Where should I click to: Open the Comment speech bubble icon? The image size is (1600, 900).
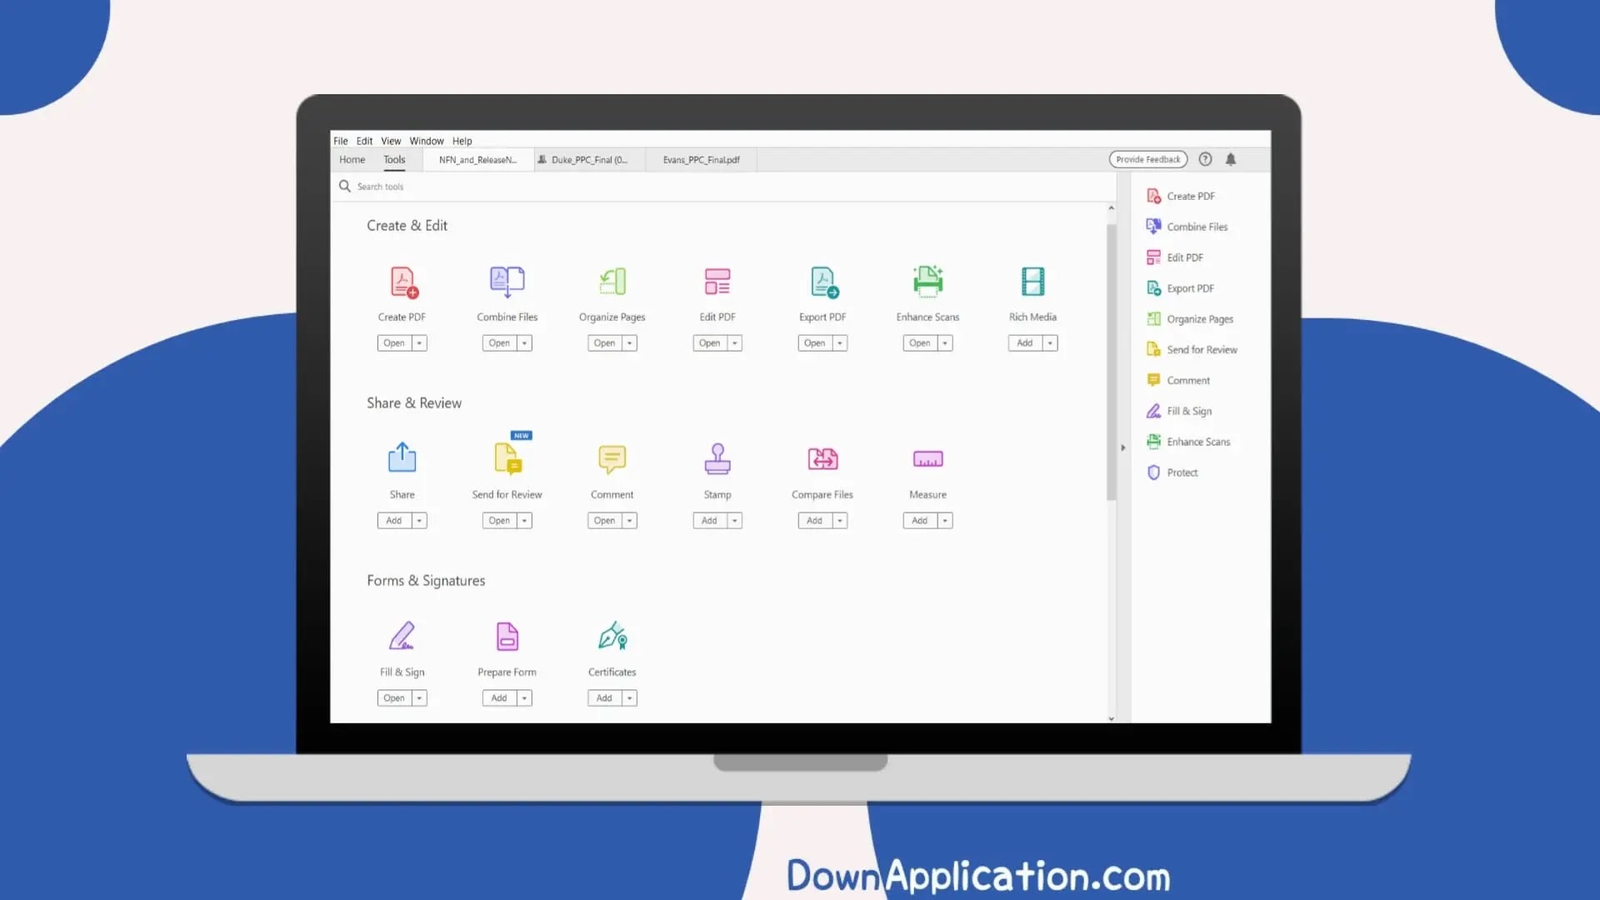coord(612,459)
